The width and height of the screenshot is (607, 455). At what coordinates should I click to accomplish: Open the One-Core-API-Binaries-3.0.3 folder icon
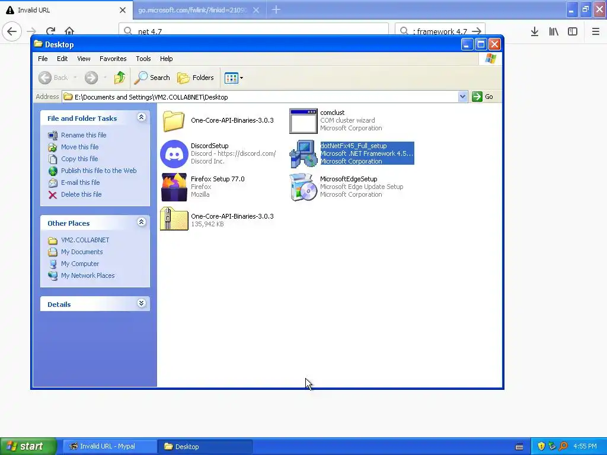coord(174,121)
